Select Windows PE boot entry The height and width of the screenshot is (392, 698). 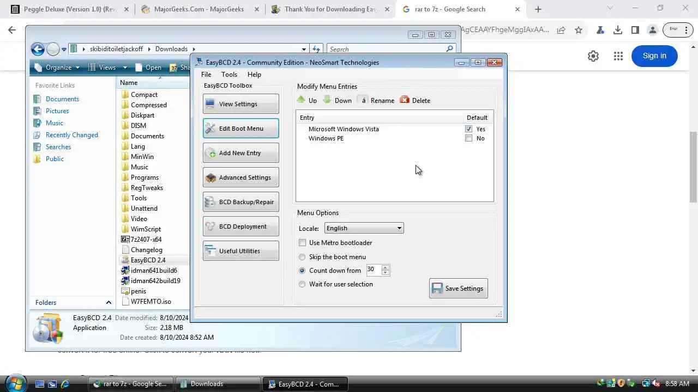[x=326, y=138]
